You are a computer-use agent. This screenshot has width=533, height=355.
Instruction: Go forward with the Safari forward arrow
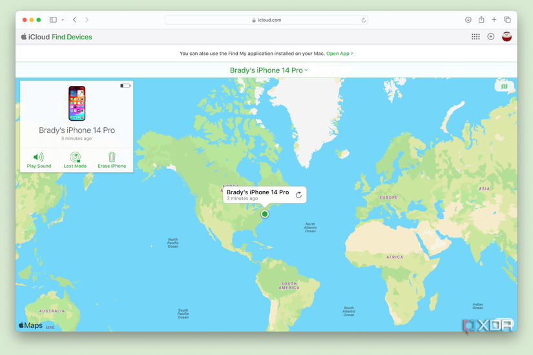point(87,20)
